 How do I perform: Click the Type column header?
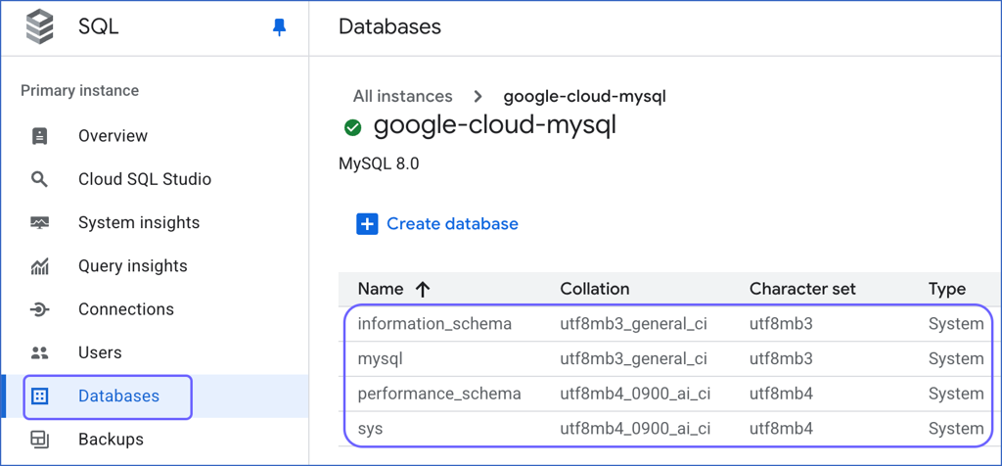click(947, 290)
